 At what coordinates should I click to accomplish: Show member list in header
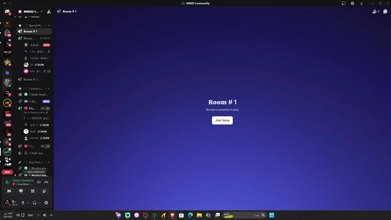point(376,11)
